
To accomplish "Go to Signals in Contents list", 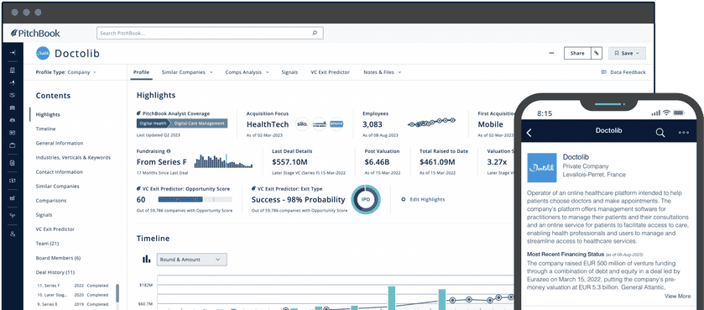I will tap(44, 215).
